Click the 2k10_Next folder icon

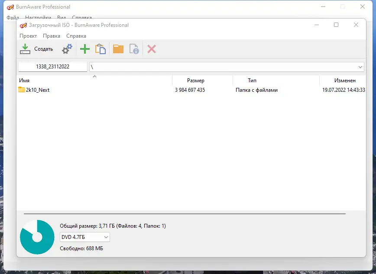click(x=22, y=90)
